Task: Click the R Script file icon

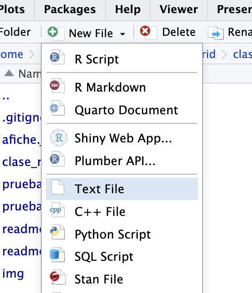Action: (x=57, y=57)
